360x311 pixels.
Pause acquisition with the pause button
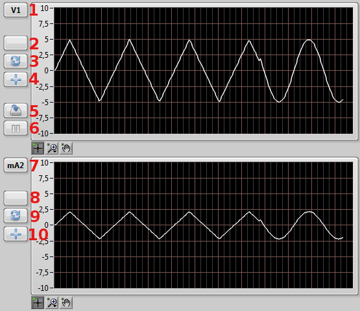[x=16, y=129]
